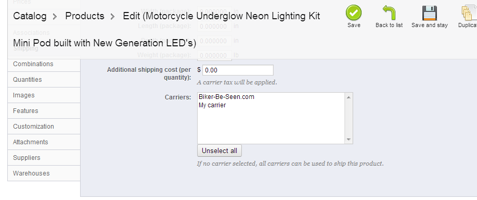The image size is (477, 200).
Task: Click the Additional shipping cost field
Action: [238, 70]
